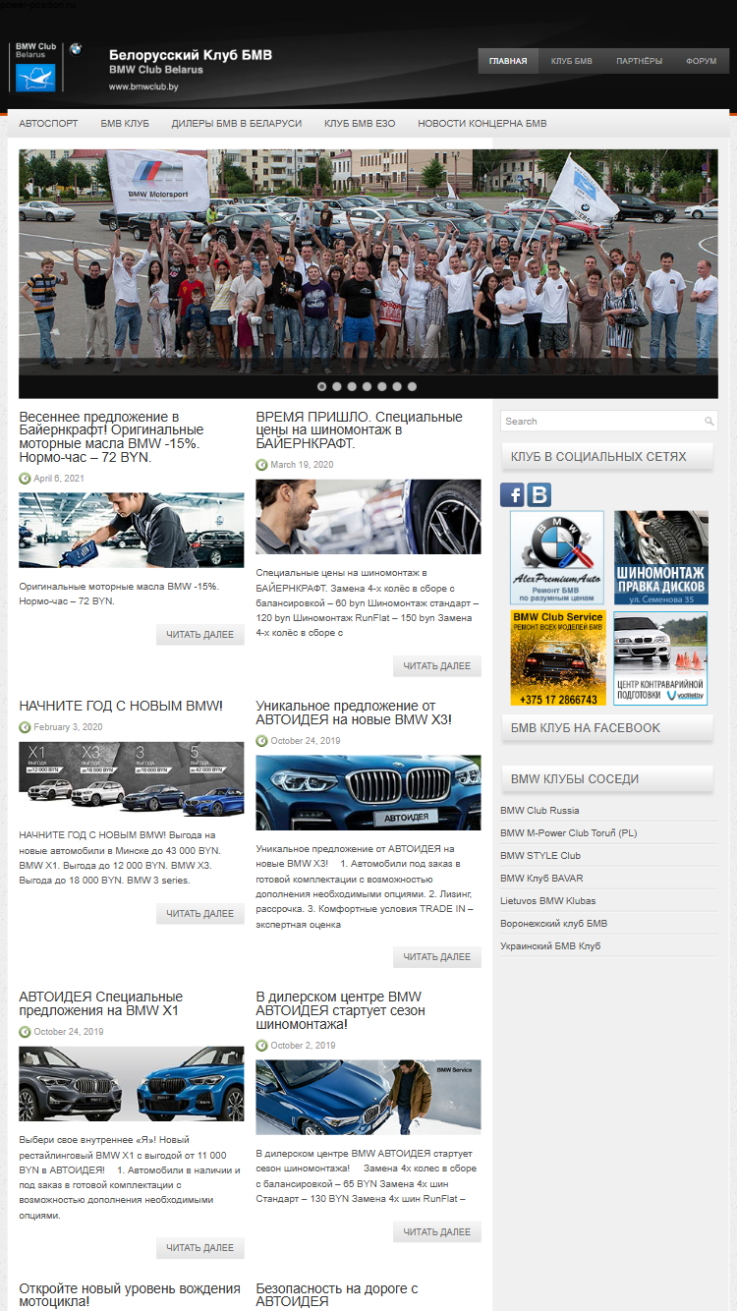Open the Facebook social icon
This screenshot has height=1311, width=737.
click(x=512, y=494)
